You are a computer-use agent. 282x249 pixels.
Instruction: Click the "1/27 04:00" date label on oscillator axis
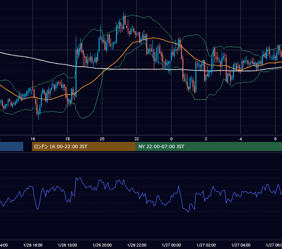[241, 245]
